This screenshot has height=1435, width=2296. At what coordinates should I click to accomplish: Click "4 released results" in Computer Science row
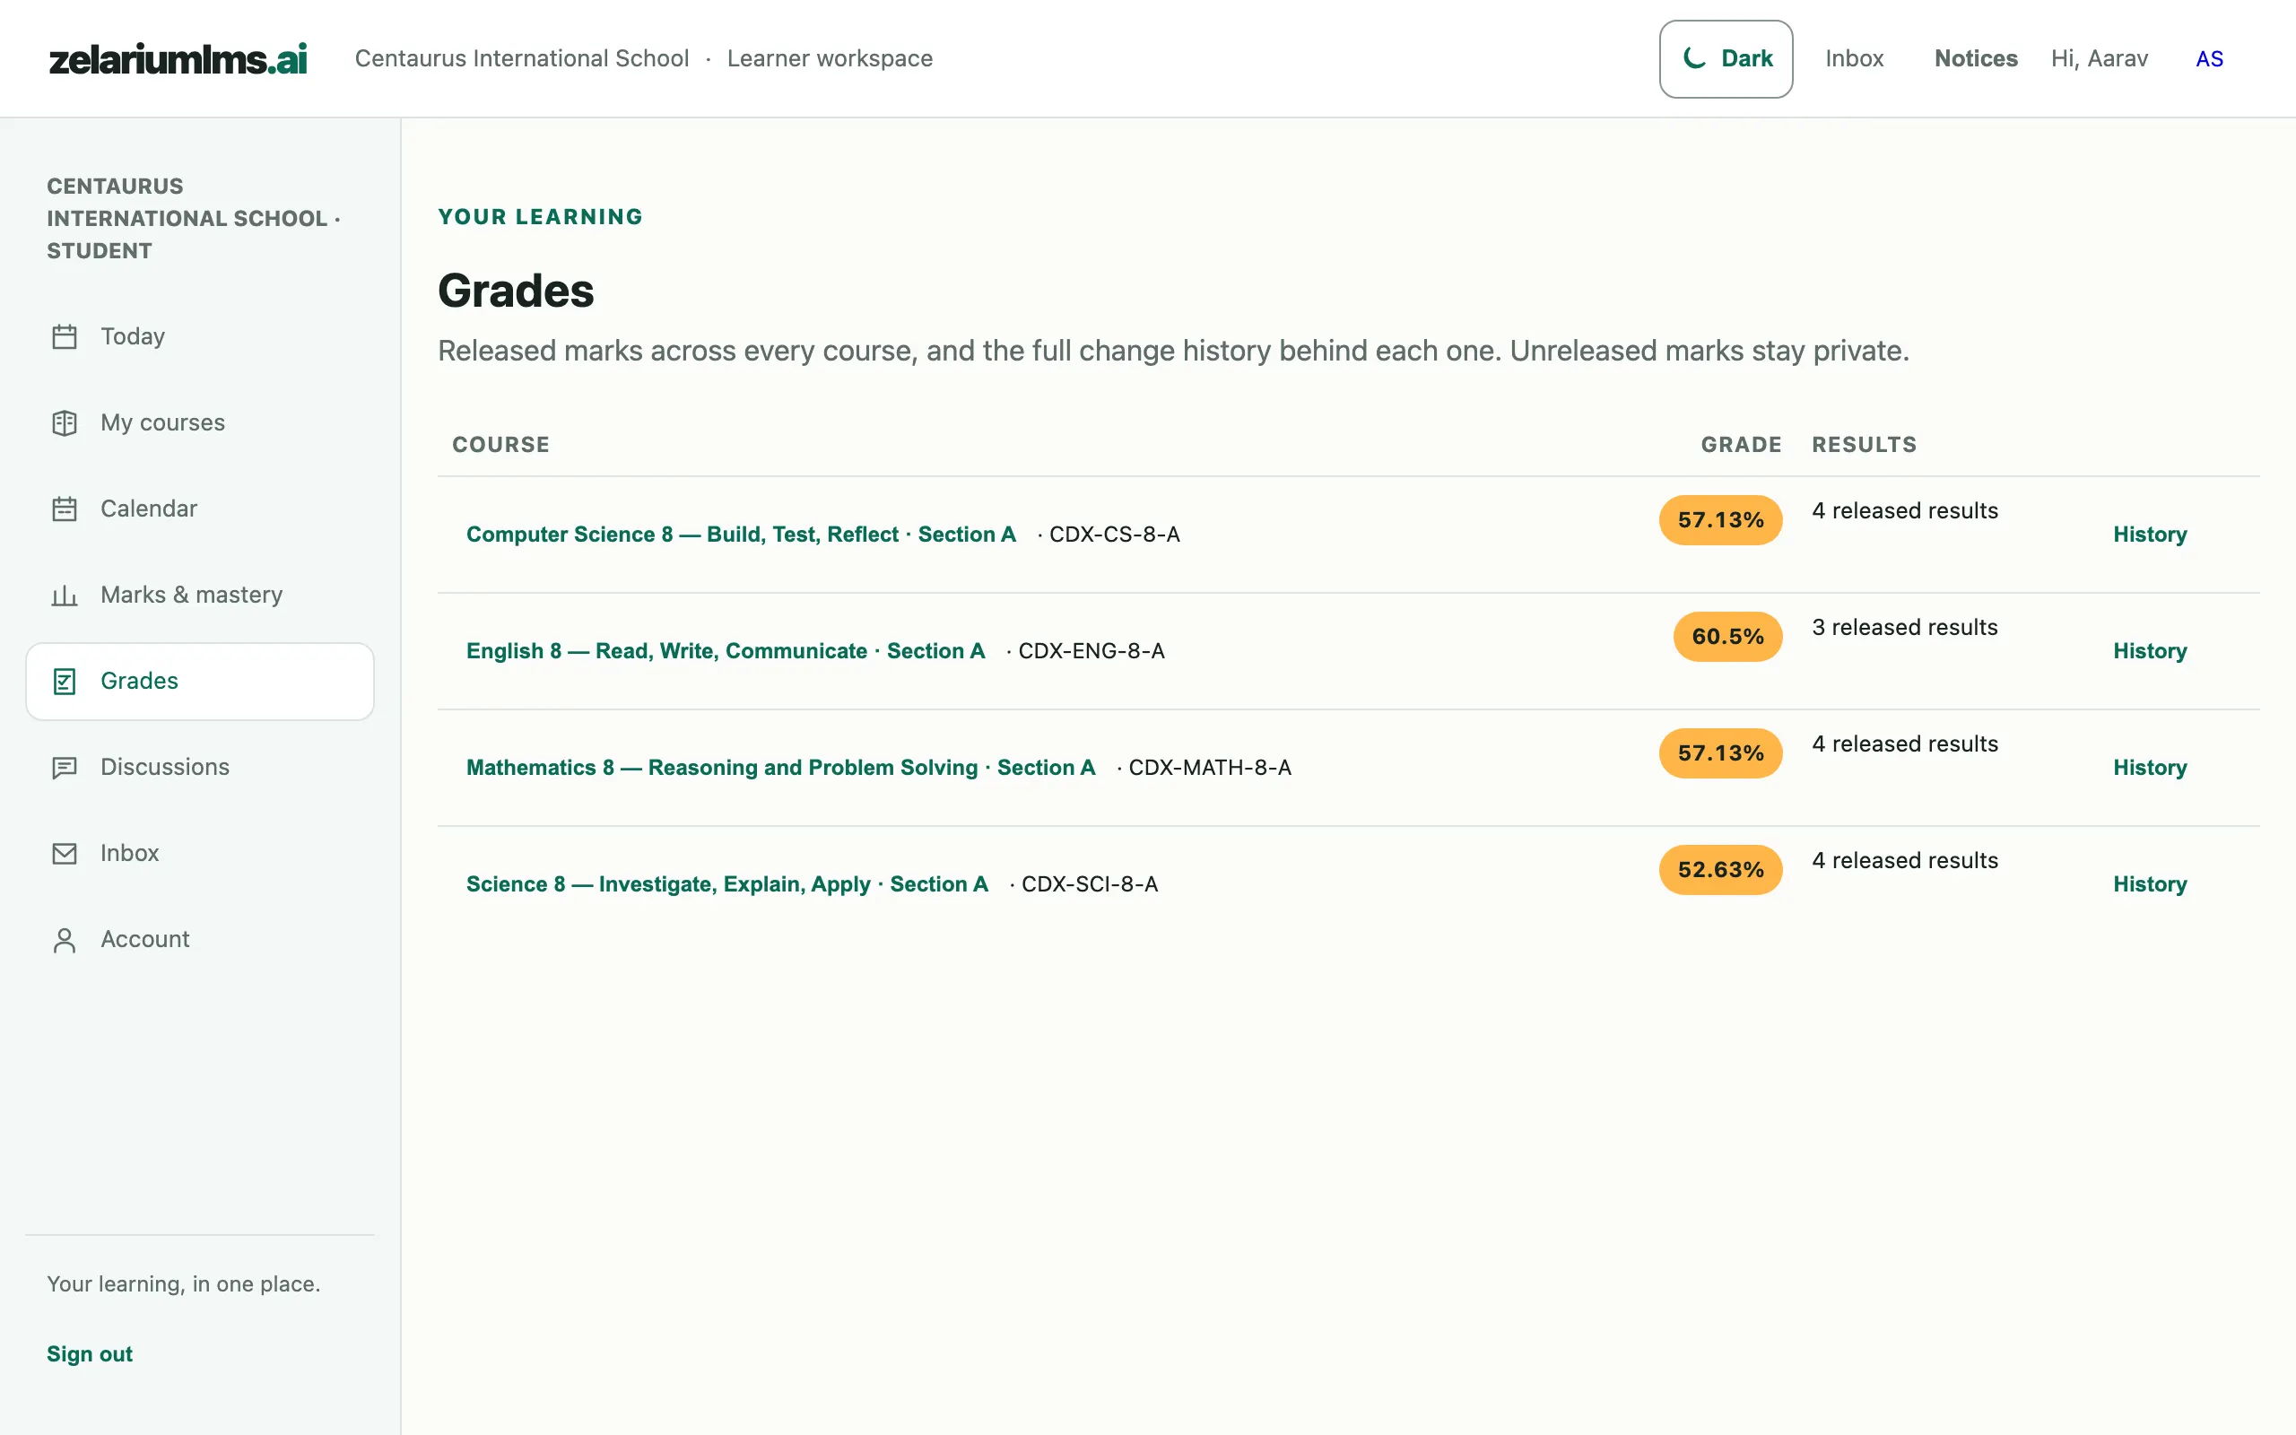1904,510
